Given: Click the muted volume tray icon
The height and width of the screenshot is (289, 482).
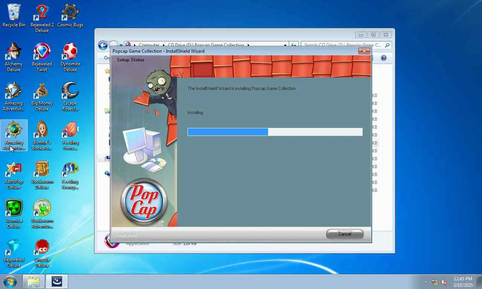Looking at the screenshot, I should point(444,282).
